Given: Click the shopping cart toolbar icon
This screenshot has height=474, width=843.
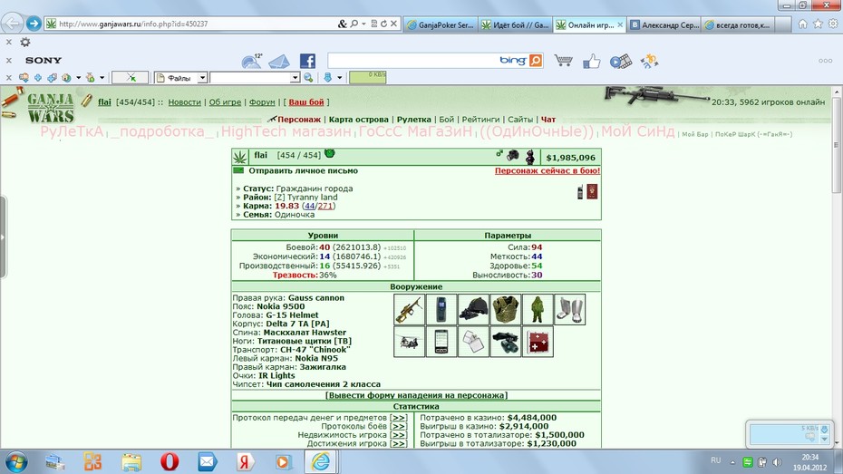Looking at the screenshot, I should coord(563,61).
